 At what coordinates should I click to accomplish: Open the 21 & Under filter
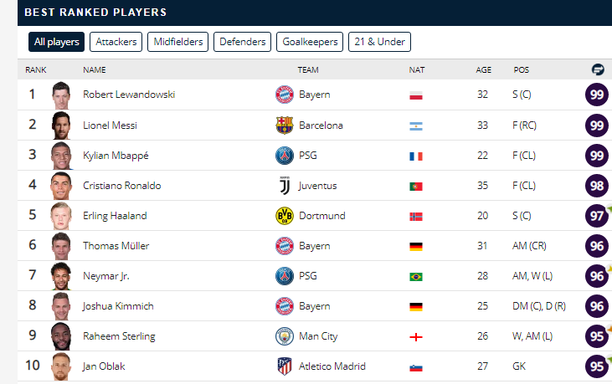tap(379, 42)
